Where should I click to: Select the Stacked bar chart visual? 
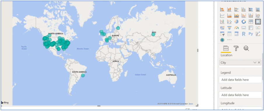pos(222,10)
